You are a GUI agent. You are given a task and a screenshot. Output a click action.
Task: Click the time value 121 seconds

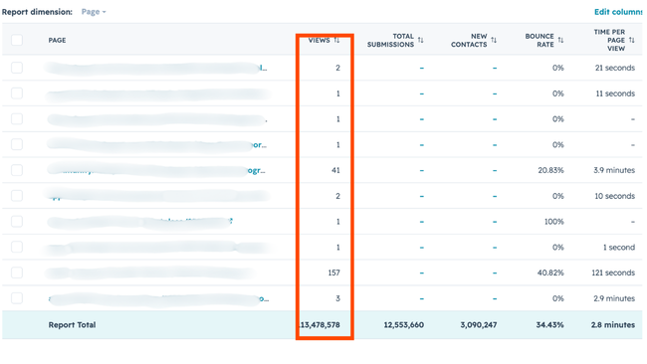point(613,273)
